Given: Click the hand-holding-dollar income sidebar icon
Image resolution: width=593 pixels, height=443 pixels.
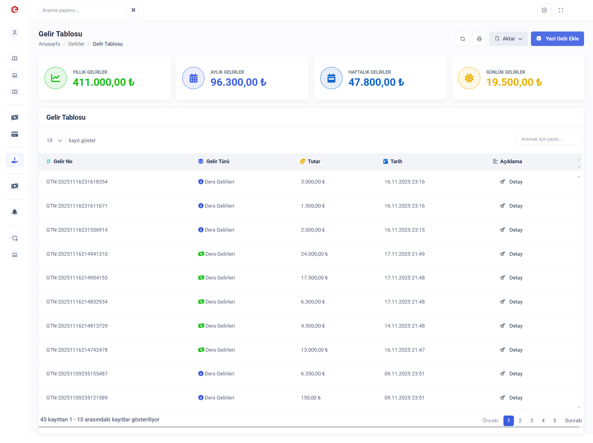Looking at the screenshot, I should 15,160.
